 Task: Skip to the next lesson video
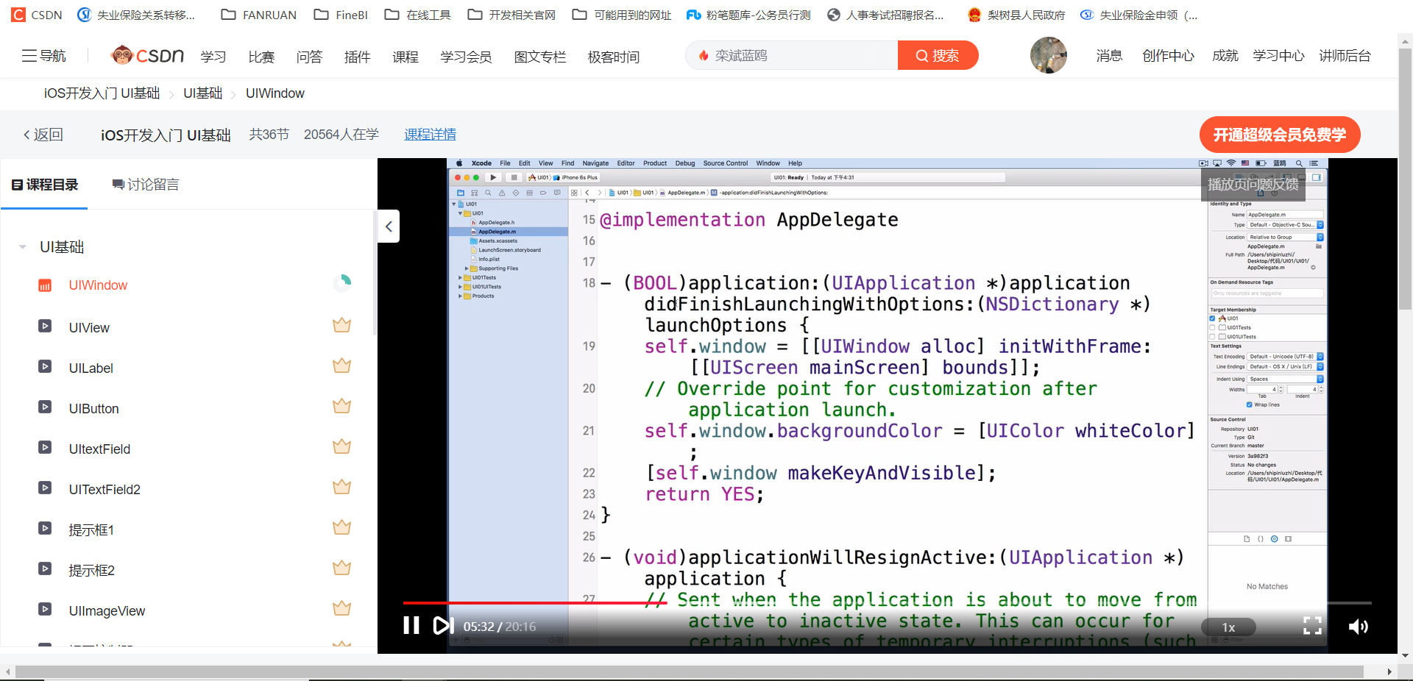[x=443, y=626]
